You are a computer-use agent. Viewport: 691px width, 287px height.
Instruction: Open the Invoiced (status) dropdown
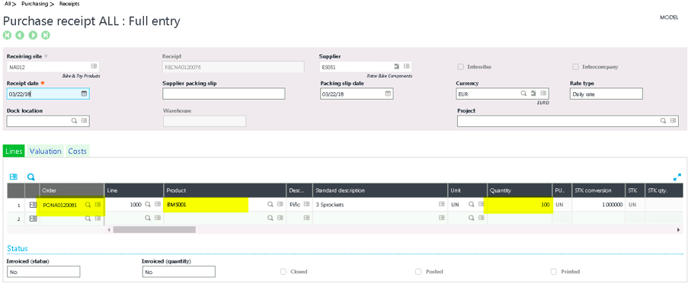pyautogui.click(x=43, y=272)
